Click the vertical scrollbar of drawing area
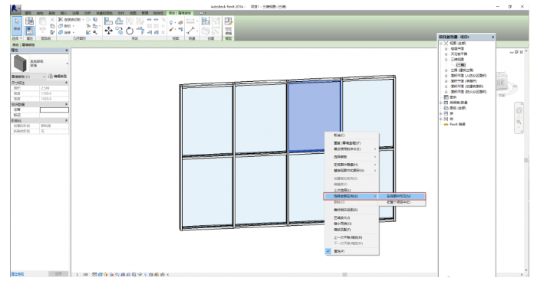 [526, 160]
